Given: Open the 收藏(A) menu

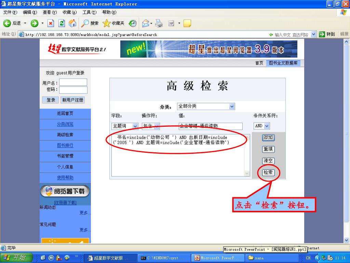Looking at the screenshot, I should 70,12.
